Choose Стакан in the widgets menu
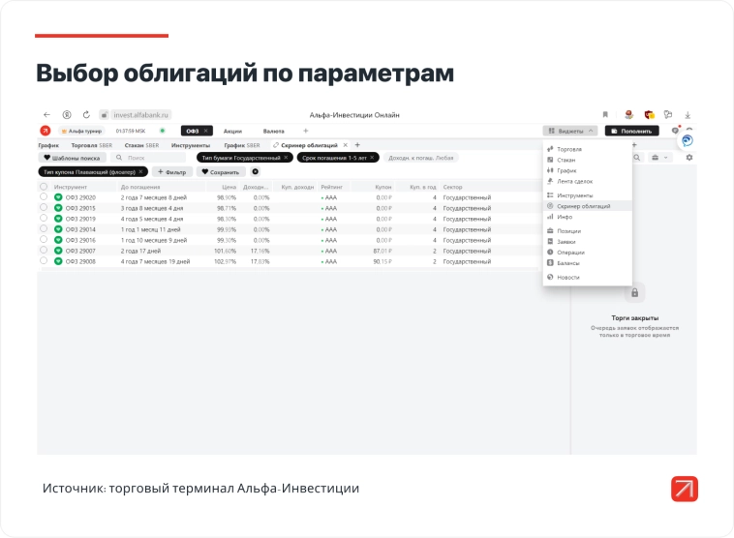 (x=588, y=160)
